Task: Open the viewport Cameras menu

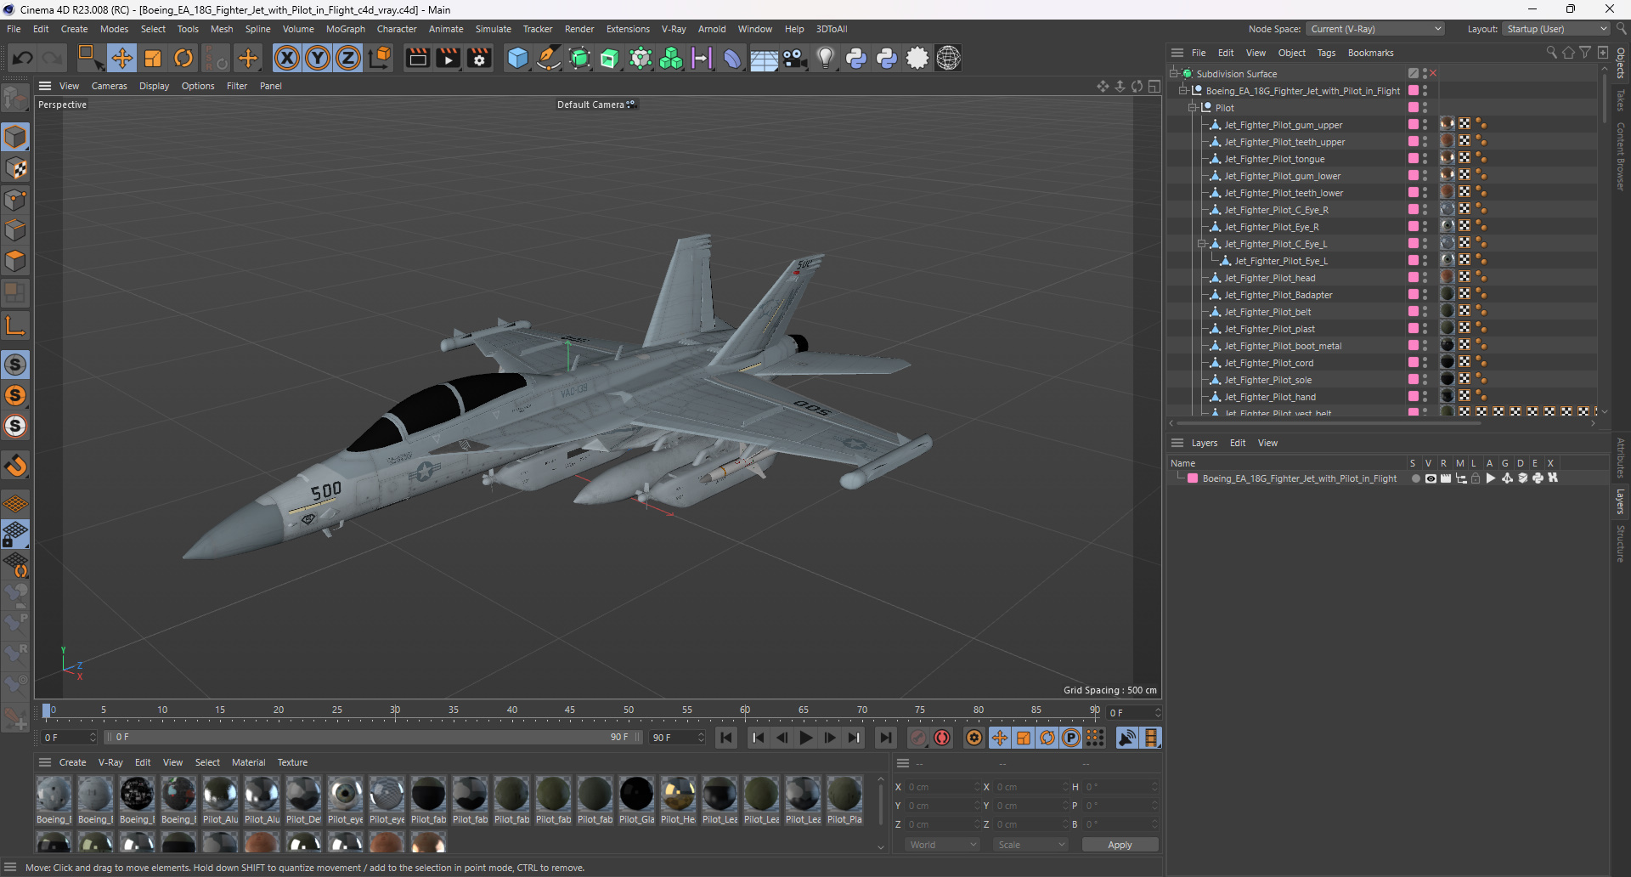Action: pyautogui.click(x=109, y=86)
